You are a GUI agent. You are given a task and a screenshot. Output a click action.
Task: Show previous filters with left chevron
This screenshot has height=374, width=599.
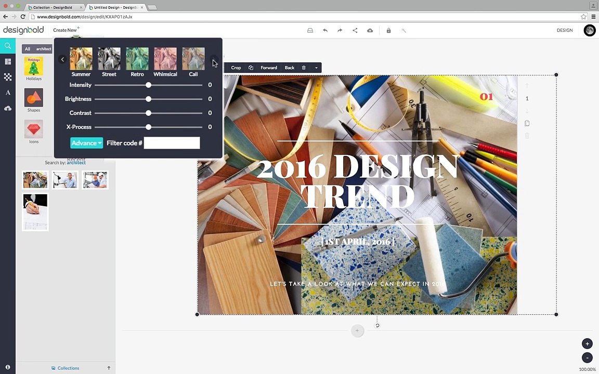point(62,60)
